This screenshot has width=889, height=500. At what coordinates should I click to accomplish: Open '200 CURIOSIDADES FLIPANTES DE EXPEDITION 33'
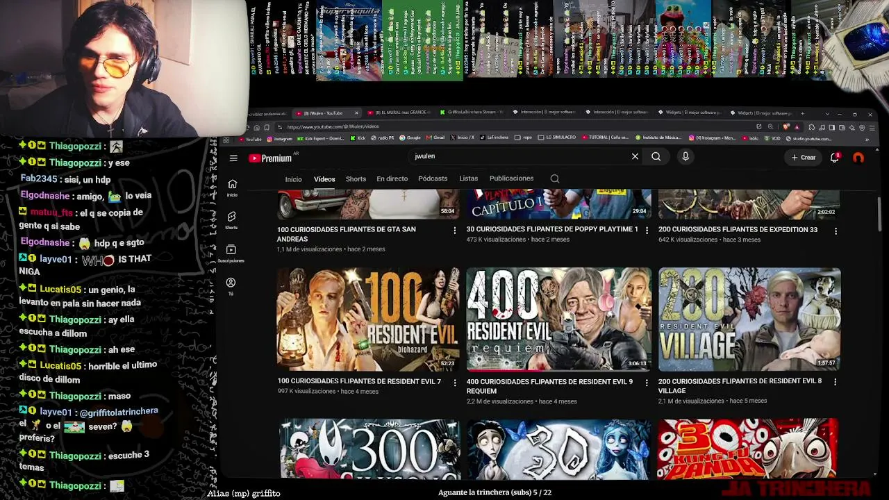(738, 229)
